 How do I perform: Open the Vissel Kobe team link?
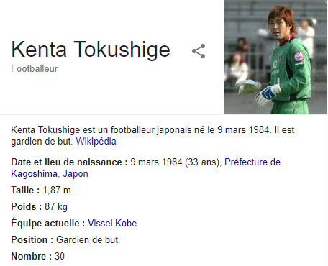tap(112, 223)
